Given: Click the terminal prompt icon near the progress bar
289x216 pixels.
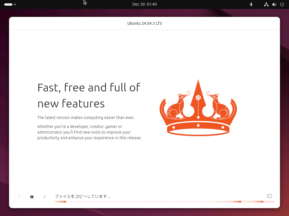Looking at the screenshot, I should (269, 196).
